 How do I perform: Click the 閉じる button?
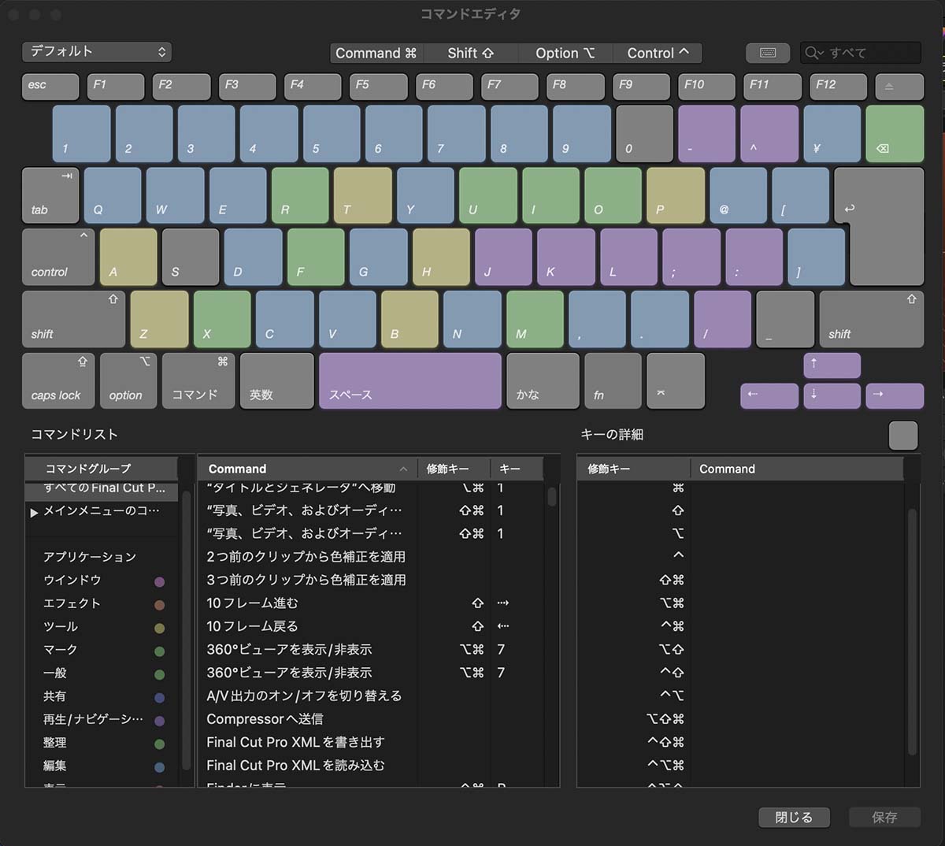[794, 817]
